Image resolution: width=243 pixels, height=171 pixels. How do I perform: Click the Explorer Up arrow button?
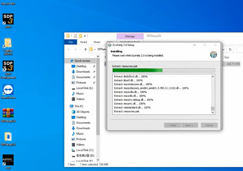(85, 49)
